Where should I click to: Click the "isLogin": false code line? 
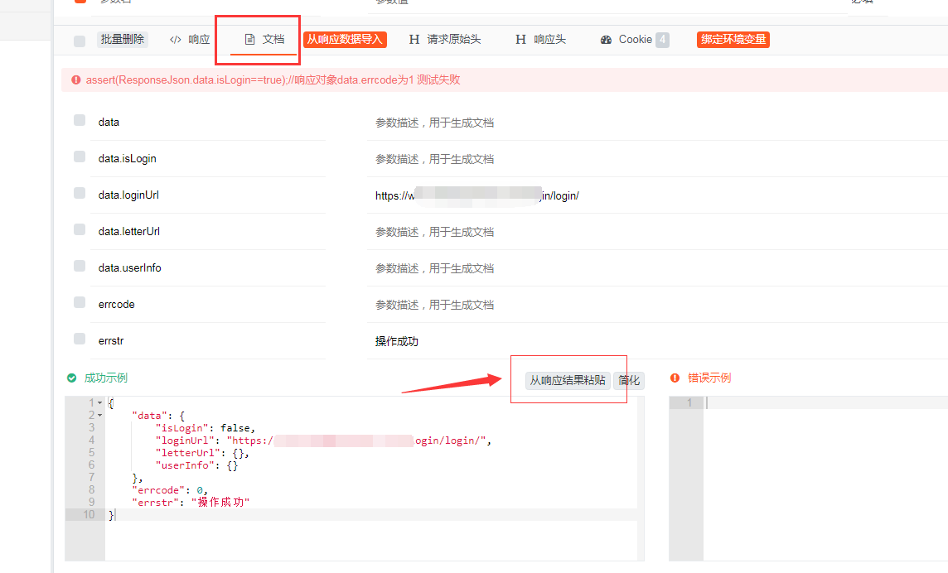click(x=206, y=428)
